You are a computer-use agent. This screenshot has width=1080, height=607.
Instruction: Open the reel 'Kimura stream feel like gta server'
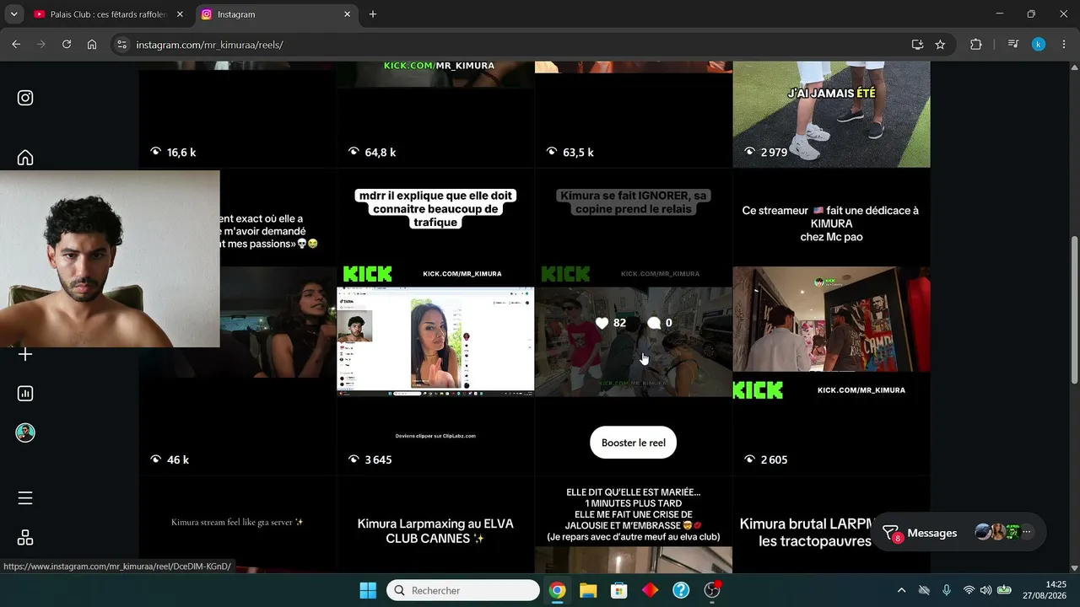pyautogui.click(x=237, y=524)
